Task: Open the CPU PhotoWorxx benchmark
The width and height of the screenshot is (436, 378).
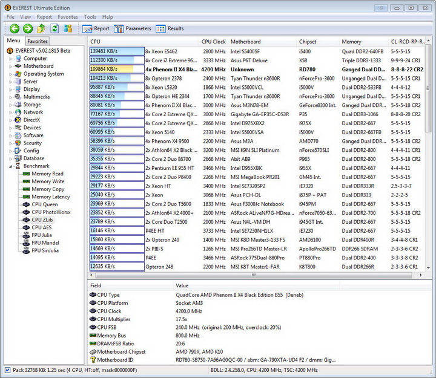Action: (51, 212)
